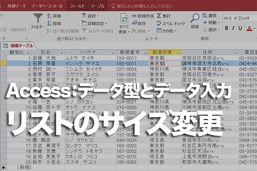The image size is (257, 171).
Task: Click the table icon on 顧客テーブル tab
Action: (5, 46)
